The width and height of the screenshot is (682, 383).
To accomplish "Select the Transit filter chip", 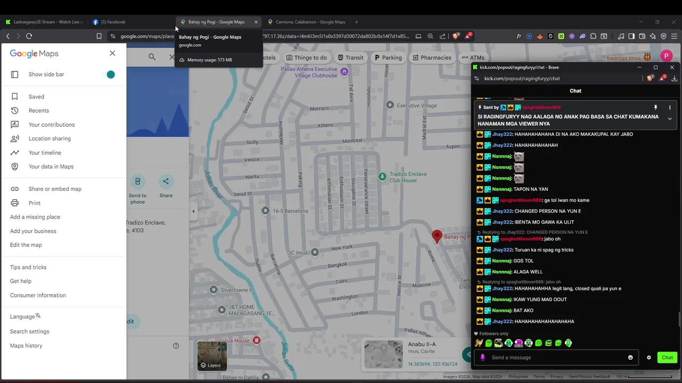I will coord(350,57).
